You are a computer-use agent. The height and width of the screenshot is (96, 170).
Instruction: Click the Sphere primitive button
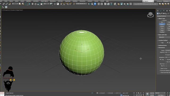[162, 24]
